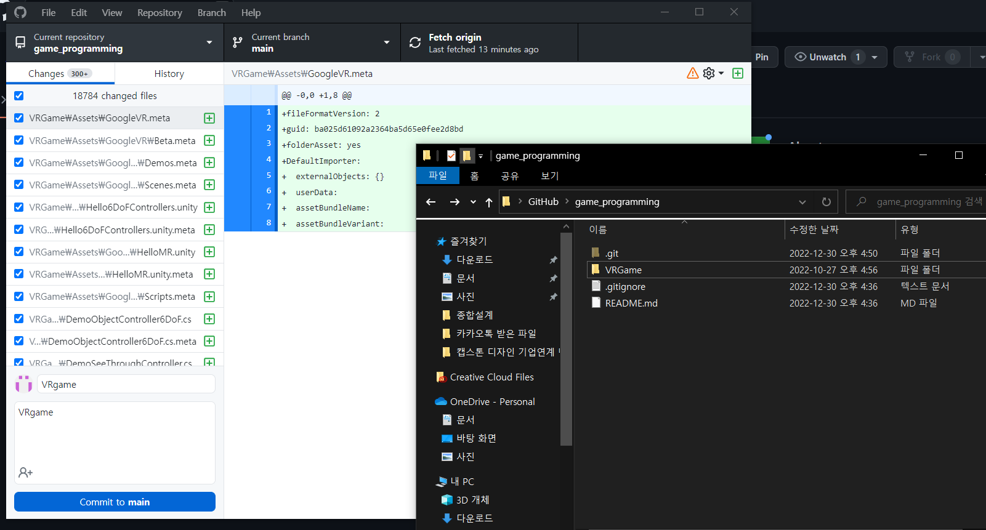Click the commit author avatar icon
The height and width of the screenshot is (530, 986).
(x=23, y=384)
